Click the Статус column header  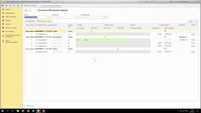(71, 26)
